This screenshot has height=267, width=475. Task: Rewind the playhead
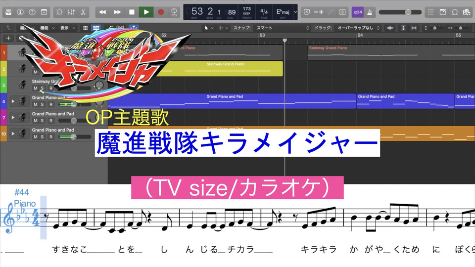[102, 12]
